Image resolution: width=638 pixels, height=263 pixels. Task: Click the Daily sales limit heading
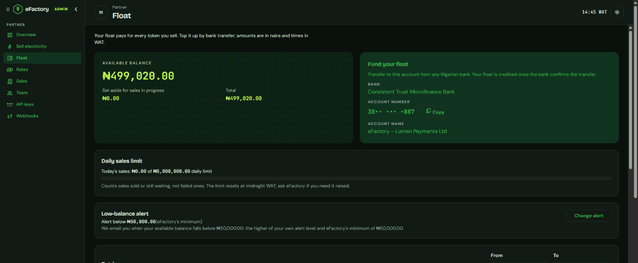point(122,161)
